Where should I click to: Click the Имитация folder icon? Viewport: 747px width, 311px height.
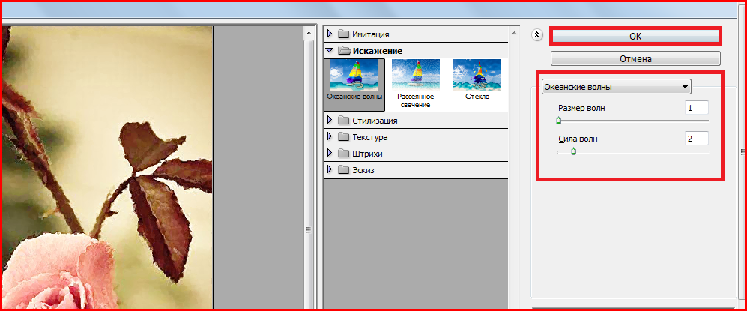click(343, 34)
